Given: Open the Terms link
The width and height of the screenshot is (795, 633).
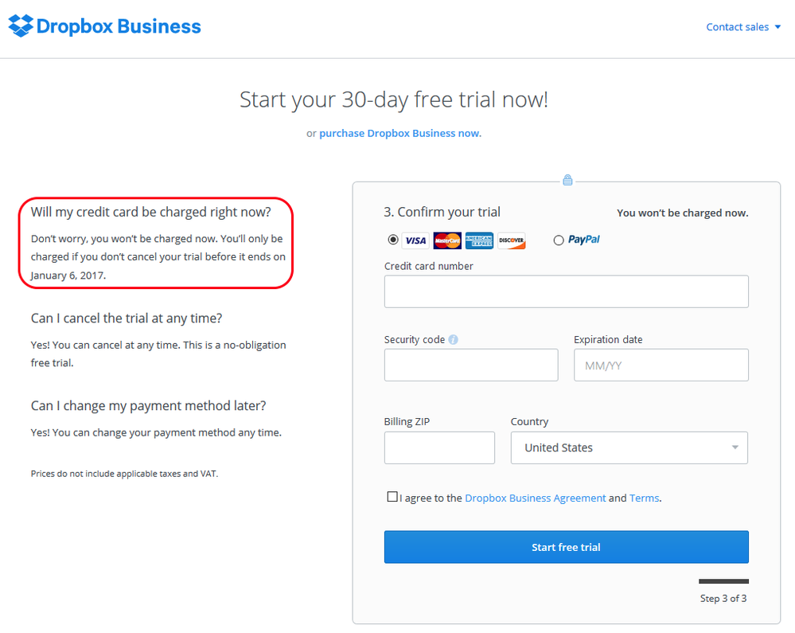Looking at the screenshot, I should click(644, 498).
